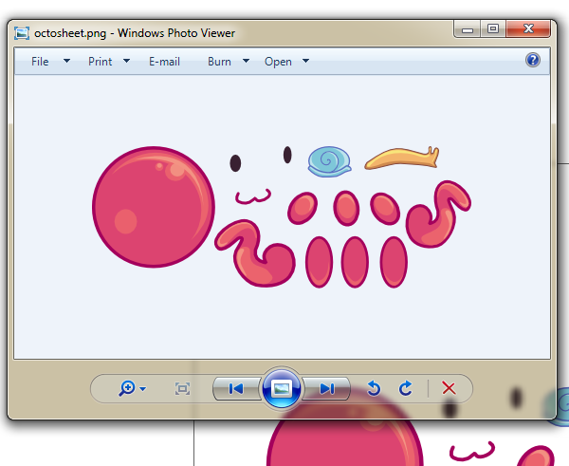Image resolution: width=569 pixels, height=466 pixels.
Task: Click the Photo Viewer title bar icon
Action: coord(23,33)
